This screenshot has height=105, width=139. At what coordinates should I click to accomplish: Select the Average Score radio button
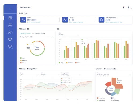point(33,33)
